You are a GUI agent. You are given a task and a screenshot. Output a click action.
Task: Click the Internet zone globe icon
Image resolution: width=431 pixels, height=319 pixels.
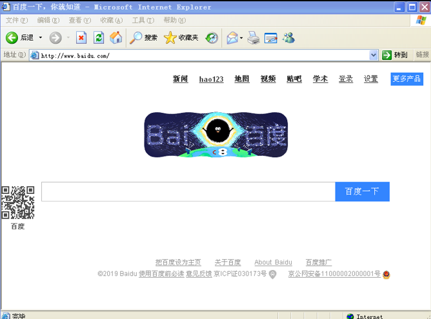[350, 316]
